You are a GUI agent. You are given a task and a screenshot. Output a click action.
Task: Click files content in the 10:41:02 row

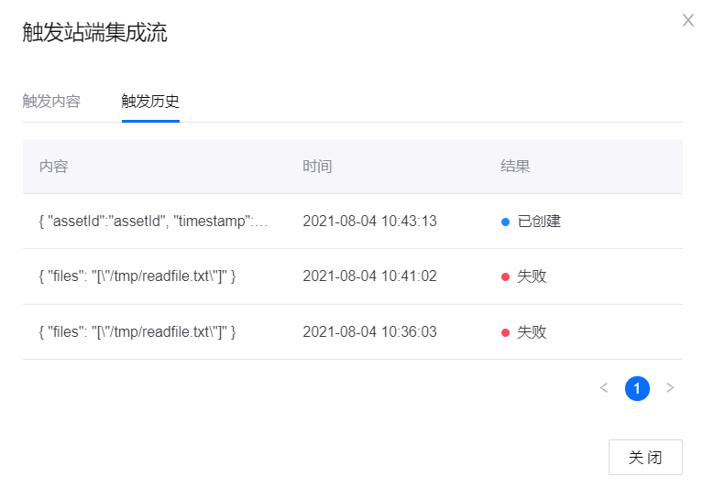[x=137, y=276]
